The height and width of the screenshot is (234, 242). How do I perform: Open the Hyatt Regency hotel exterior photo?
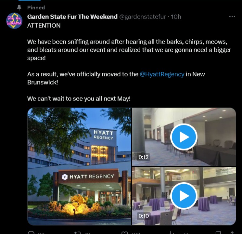coord(79,166)
